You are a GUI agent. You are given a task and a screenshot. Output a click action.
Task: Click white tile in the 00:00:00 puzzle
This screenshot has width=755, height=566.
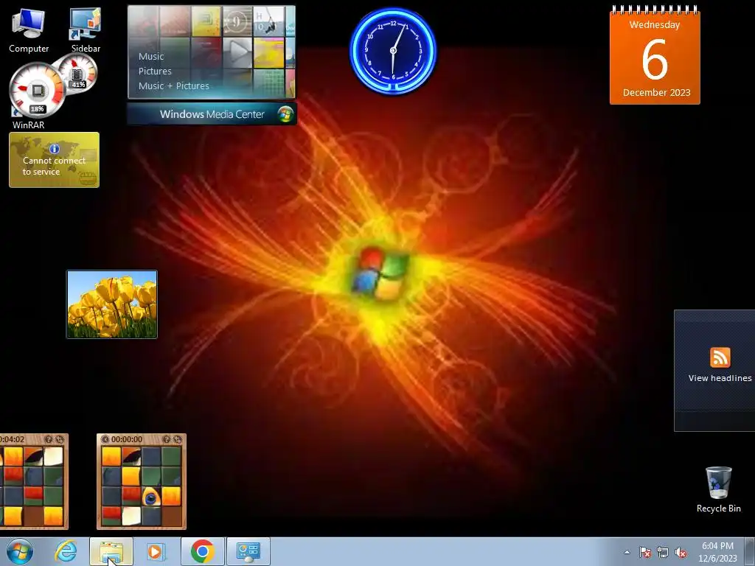click(131, 517)
